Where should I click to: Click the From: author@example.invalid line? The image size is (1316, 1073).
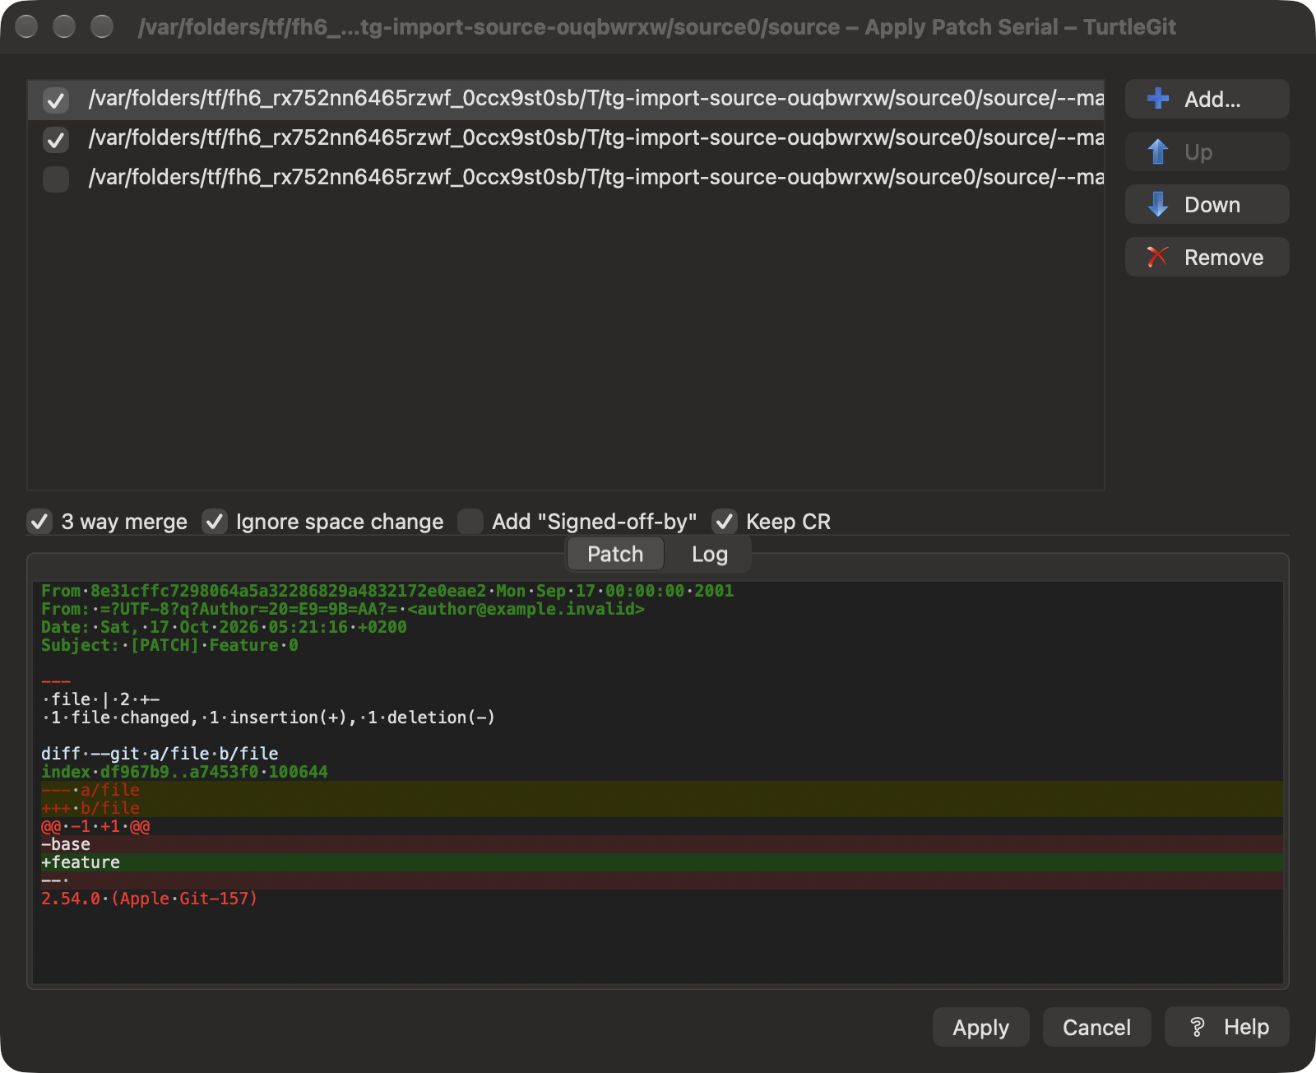(x=343, y=609)
